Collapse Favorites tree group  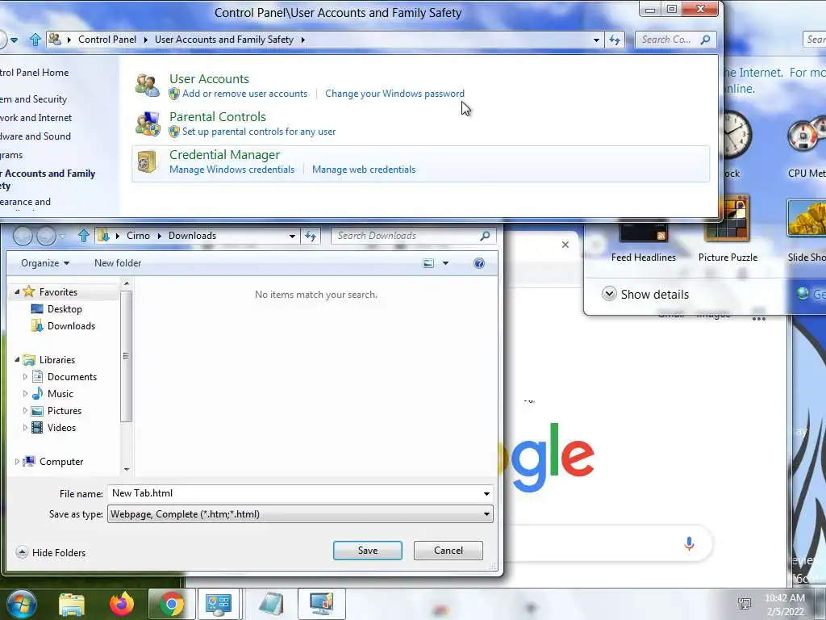click(x=17, y=291)
